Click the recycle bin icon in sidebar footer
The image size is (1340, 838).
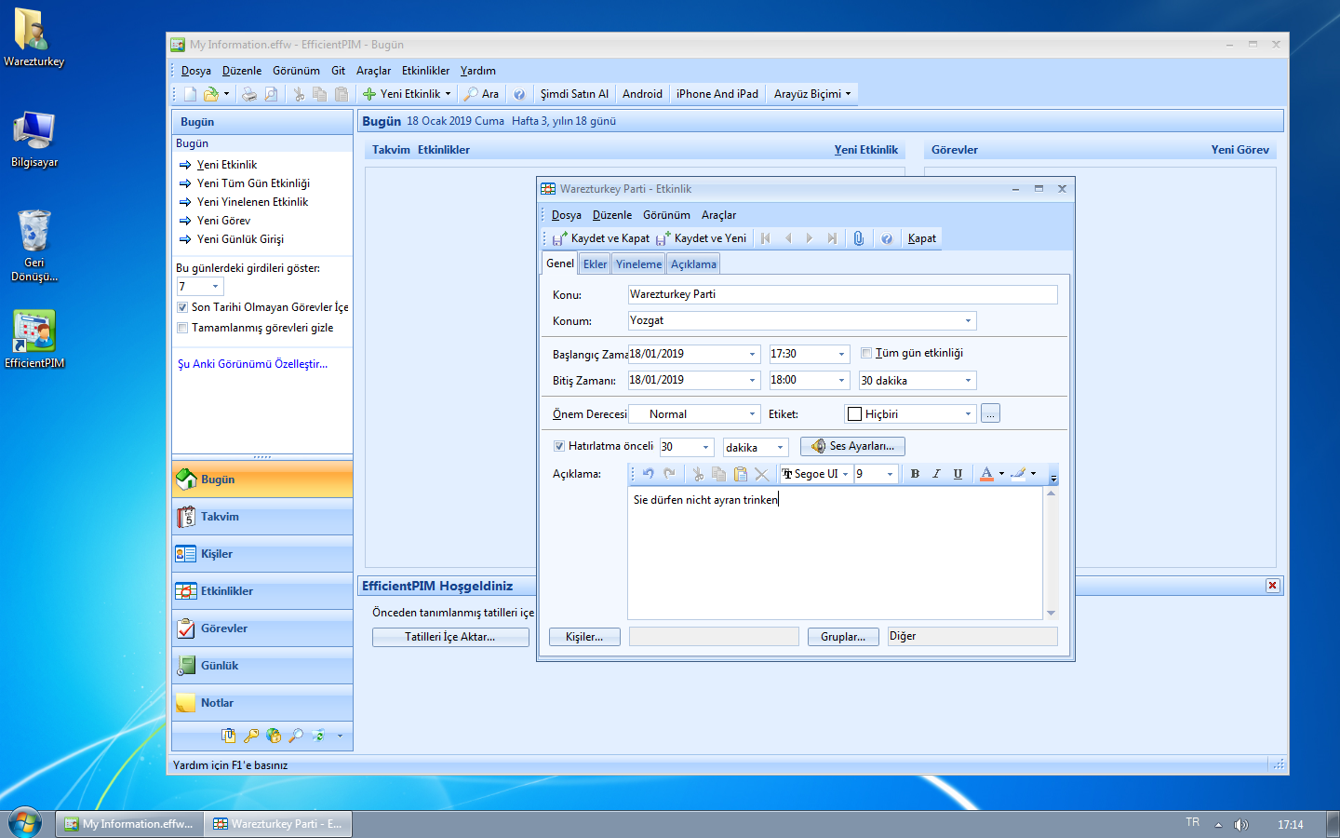tap(318, 736)
